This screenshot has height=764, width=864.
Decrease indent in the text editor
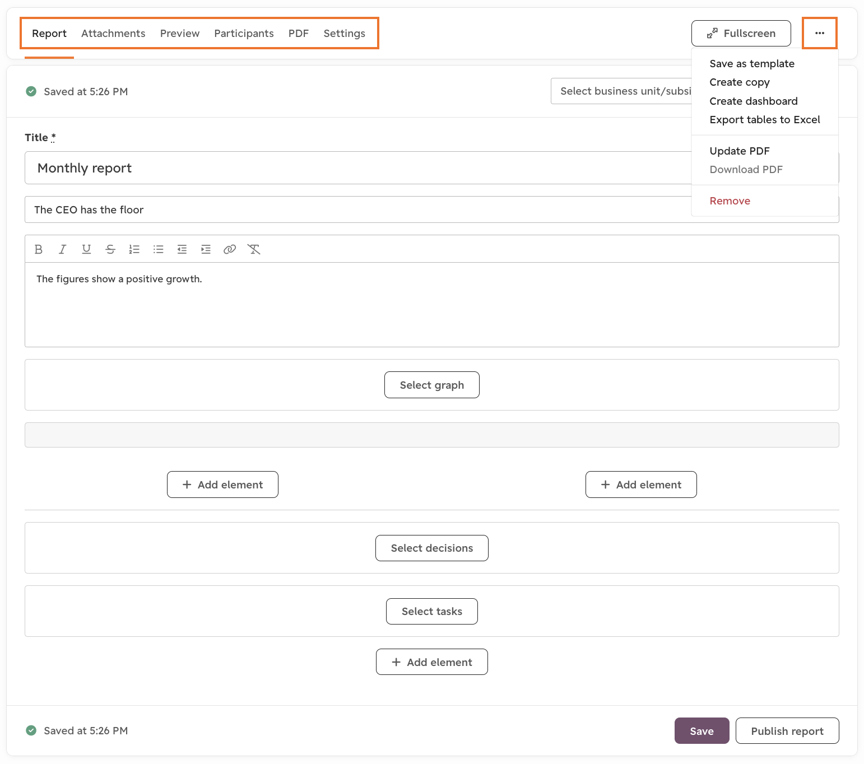[x=182, y=249]
